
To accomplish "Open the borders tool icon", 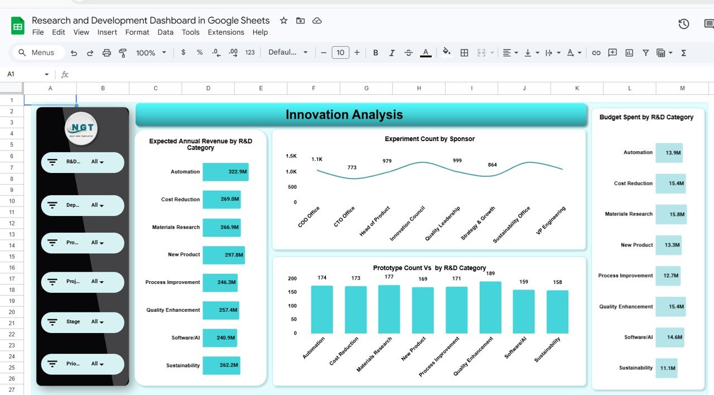I will click(464, 52).
